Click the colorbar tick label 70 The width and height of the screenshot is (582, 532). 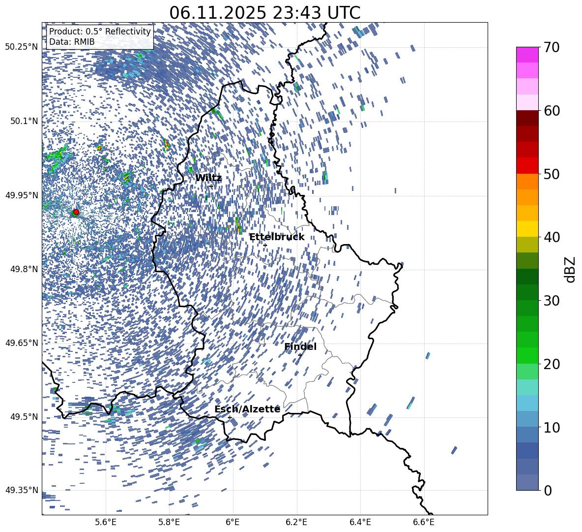pos(552,47)
